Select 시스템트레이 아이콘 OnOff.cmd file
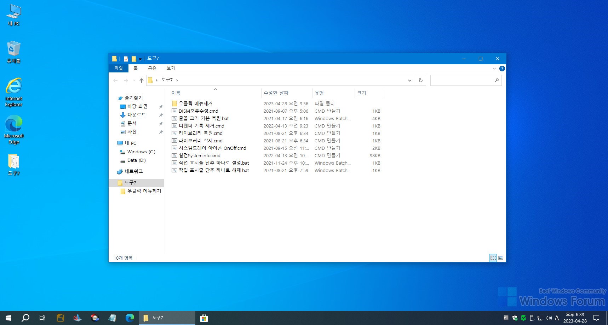This screenshot has width=608, height=325. click(209, 148)
